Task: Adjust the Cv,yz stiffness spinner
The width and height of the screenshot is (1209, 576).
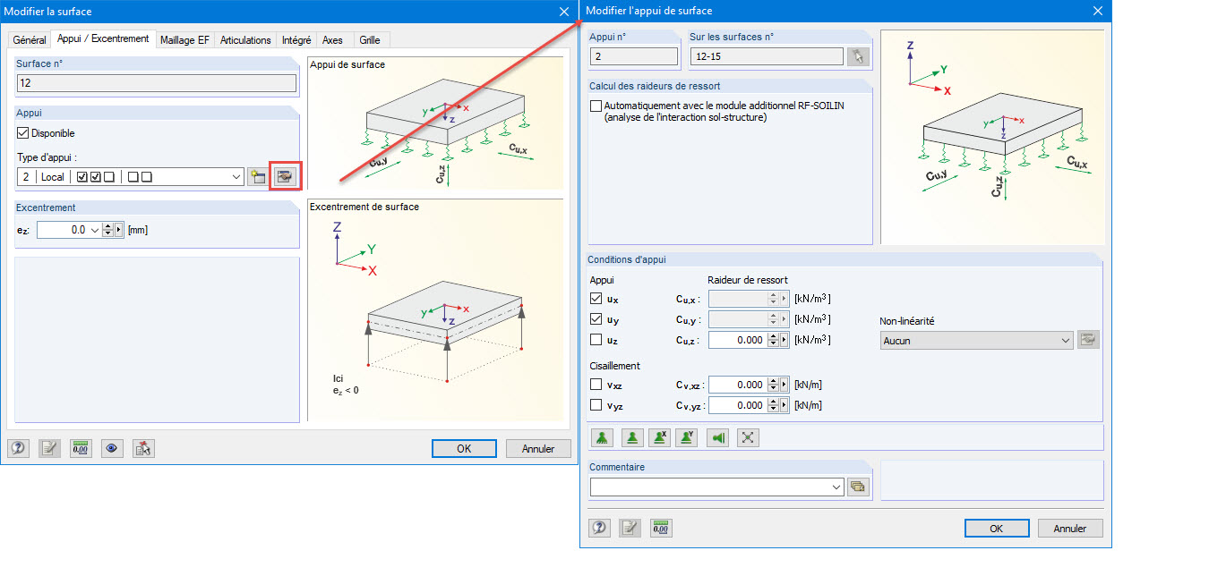Action: click(774, 405)
